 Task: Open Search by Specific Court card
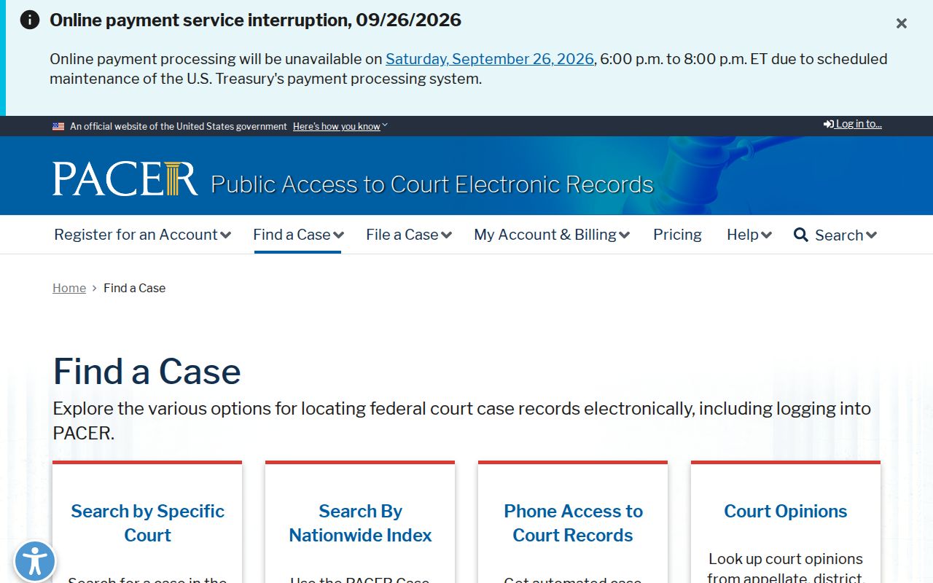pyautogui.click(x=147, y=523)
